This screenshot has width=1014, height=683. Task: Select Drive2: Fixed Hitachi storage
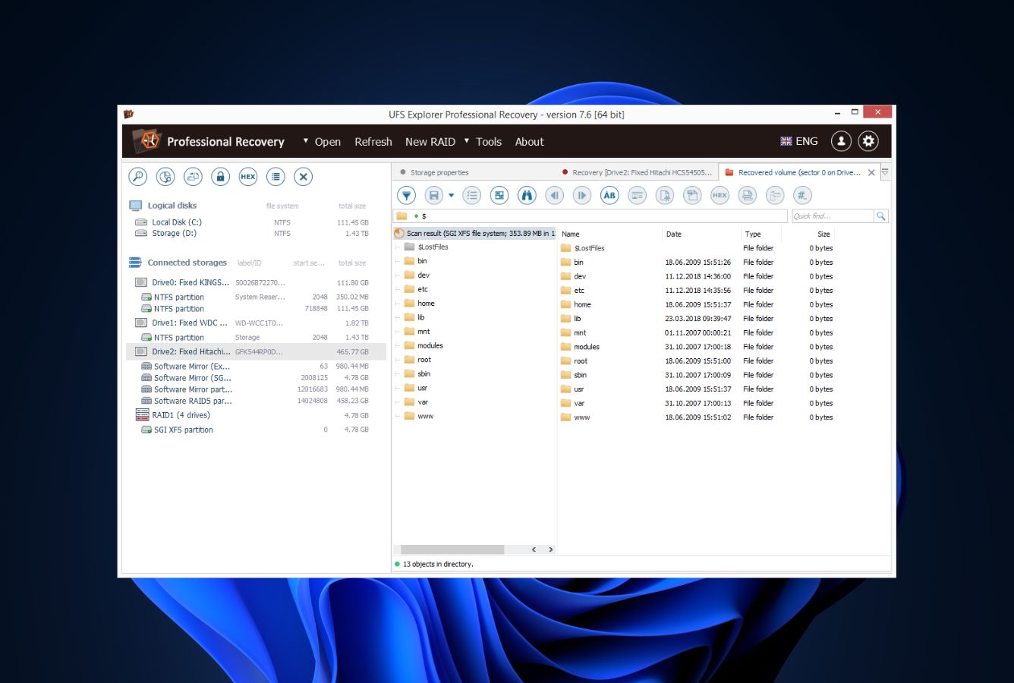coord(256,351)
